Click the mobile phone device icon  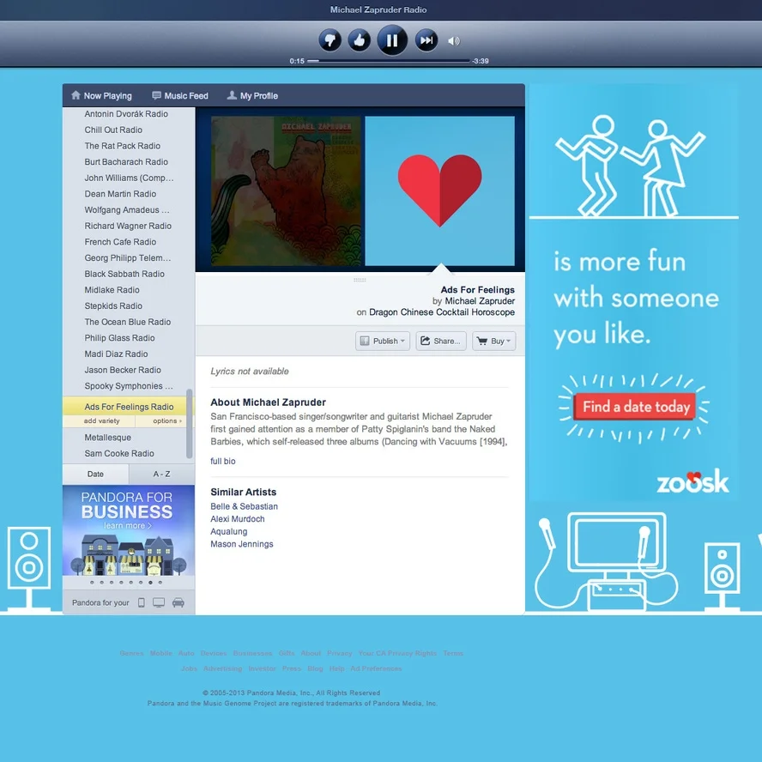(142, 602)
